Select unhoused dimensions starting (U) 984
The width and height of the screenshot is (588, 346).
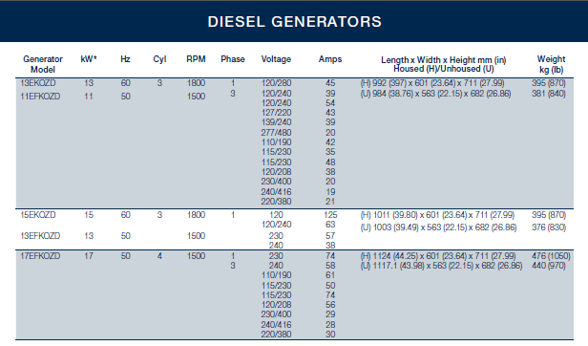coord(435,94)
